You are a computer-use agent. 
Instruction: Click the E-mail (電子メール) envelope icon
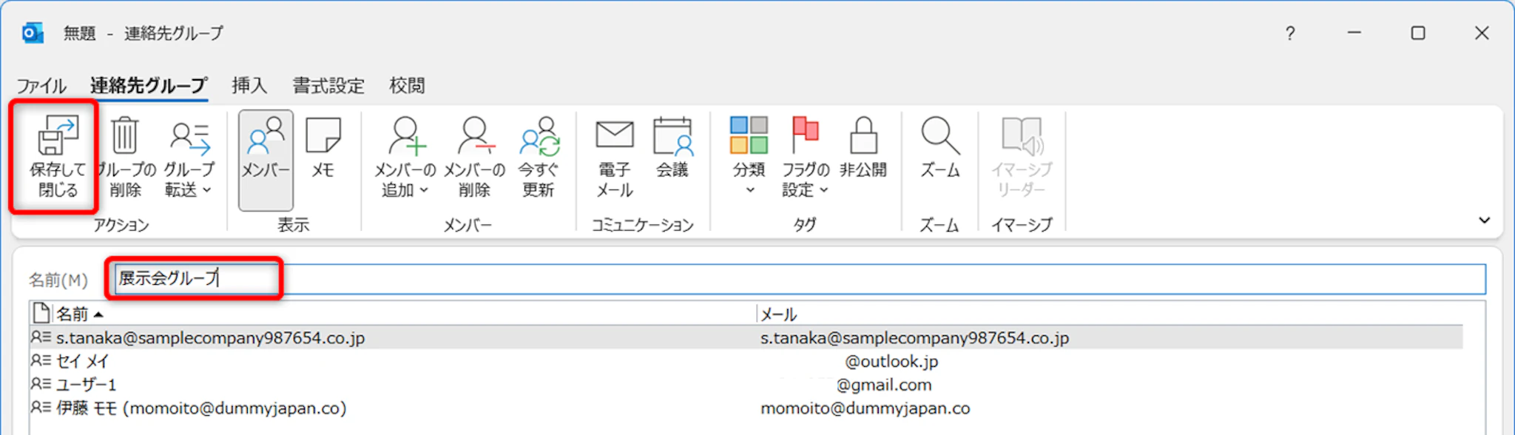pyautogui.click(x=614, y=137)
